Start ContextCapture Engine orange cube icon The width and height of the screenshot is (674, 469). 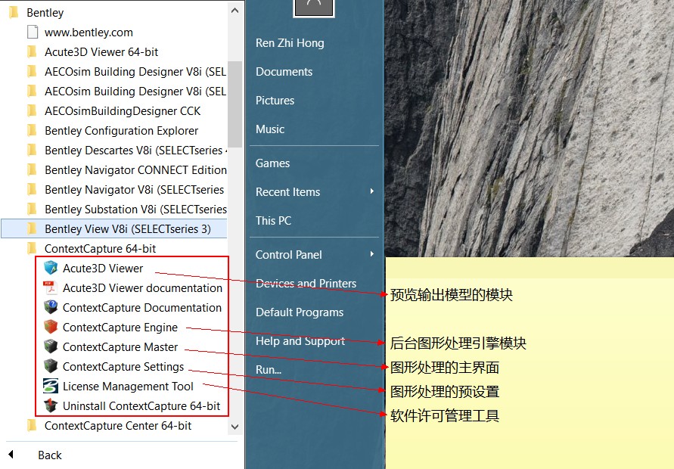[51, 327]
